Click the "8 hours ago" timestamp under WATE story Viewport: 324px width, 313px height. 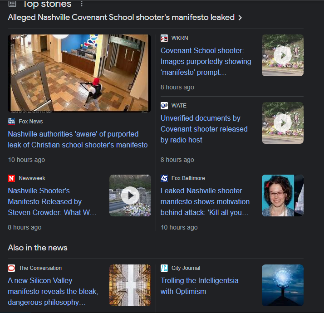177,160
